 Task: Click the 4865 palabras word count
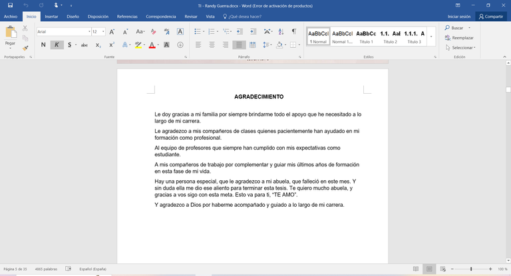pos(46,269)
